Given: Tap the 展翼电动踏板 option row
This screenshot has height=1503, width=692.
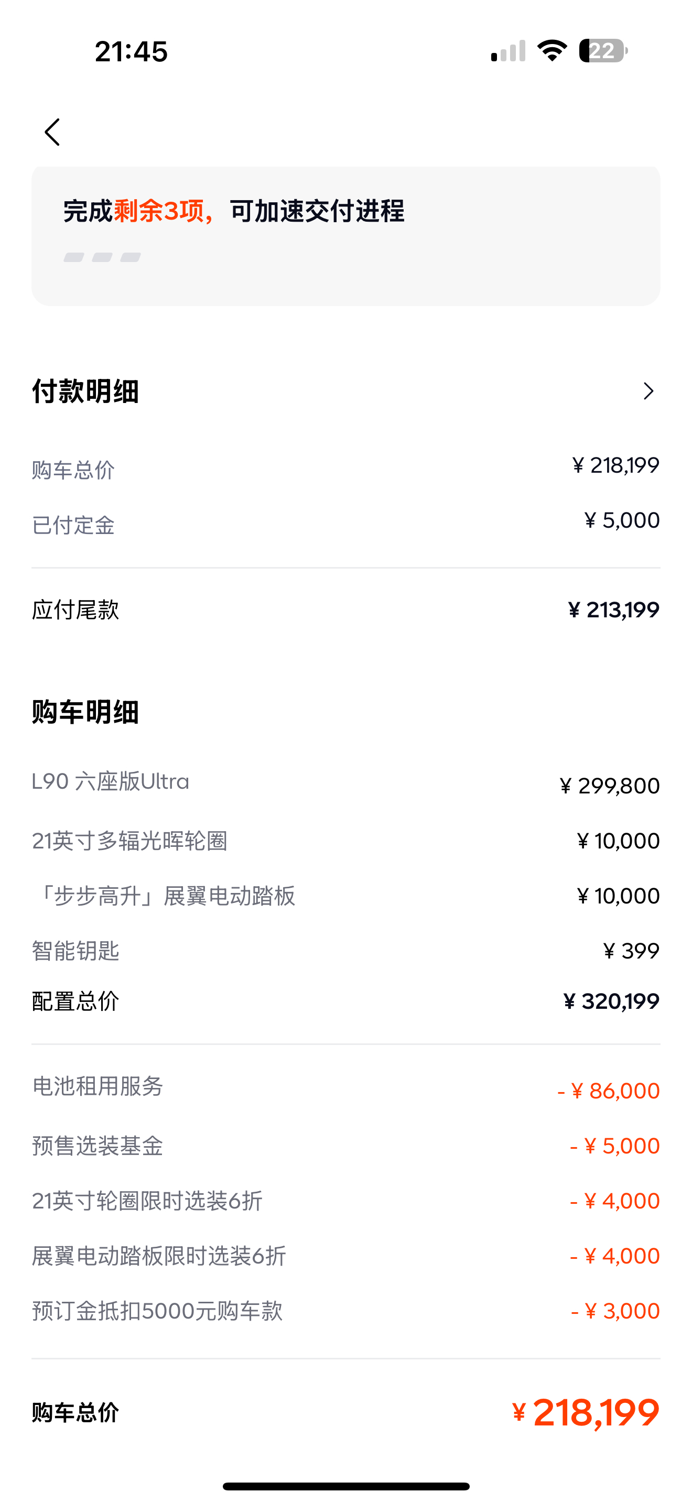Looking at the screenshot, I should tap(345, 896).
